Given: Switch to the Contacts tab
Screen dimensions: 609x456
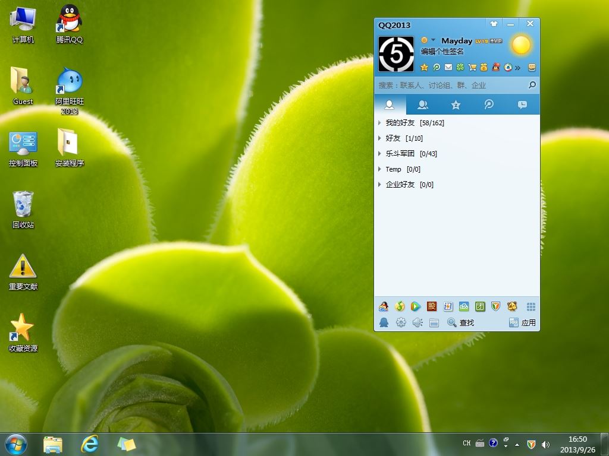Looking at the screenshot, I should tap(390, 104).
